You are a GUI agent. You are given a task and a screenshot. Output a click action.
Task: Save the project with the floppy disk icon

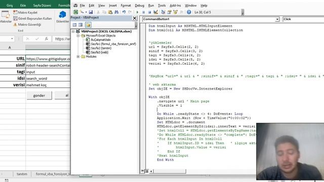(x=91, y=12)
